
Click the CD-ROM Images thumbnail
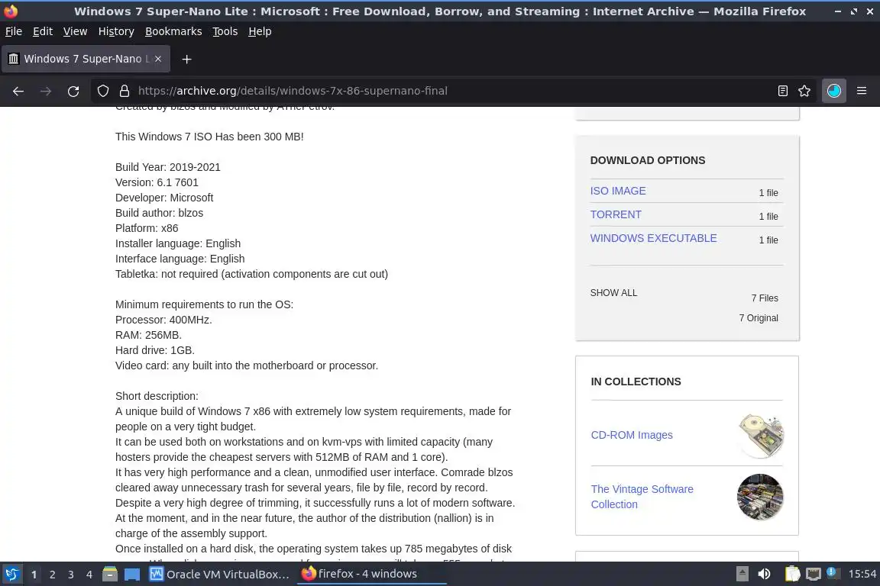(761, 436)
